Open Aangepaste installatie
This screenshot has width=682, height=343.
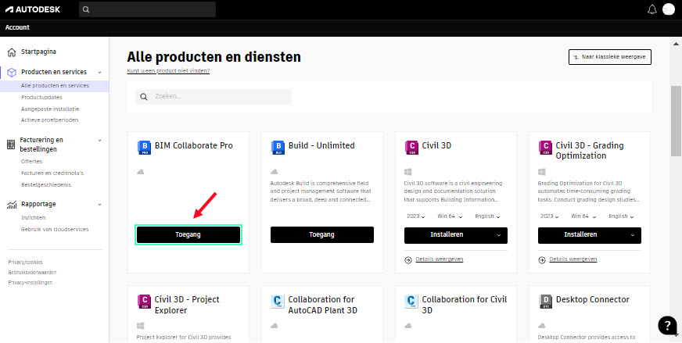pos(50,109)
